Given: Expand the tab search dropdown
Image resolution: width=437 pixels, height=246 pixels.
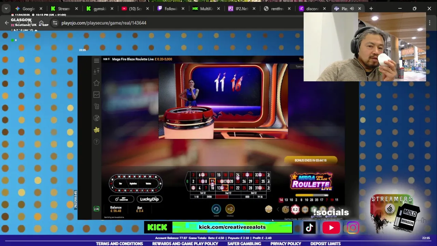Looking at the screenshot, I should click(6, 9).
